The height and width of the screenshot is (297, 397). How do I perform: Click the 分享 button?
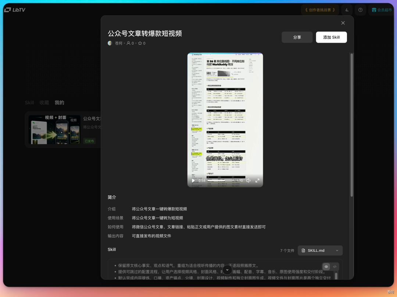coord(297,37)
